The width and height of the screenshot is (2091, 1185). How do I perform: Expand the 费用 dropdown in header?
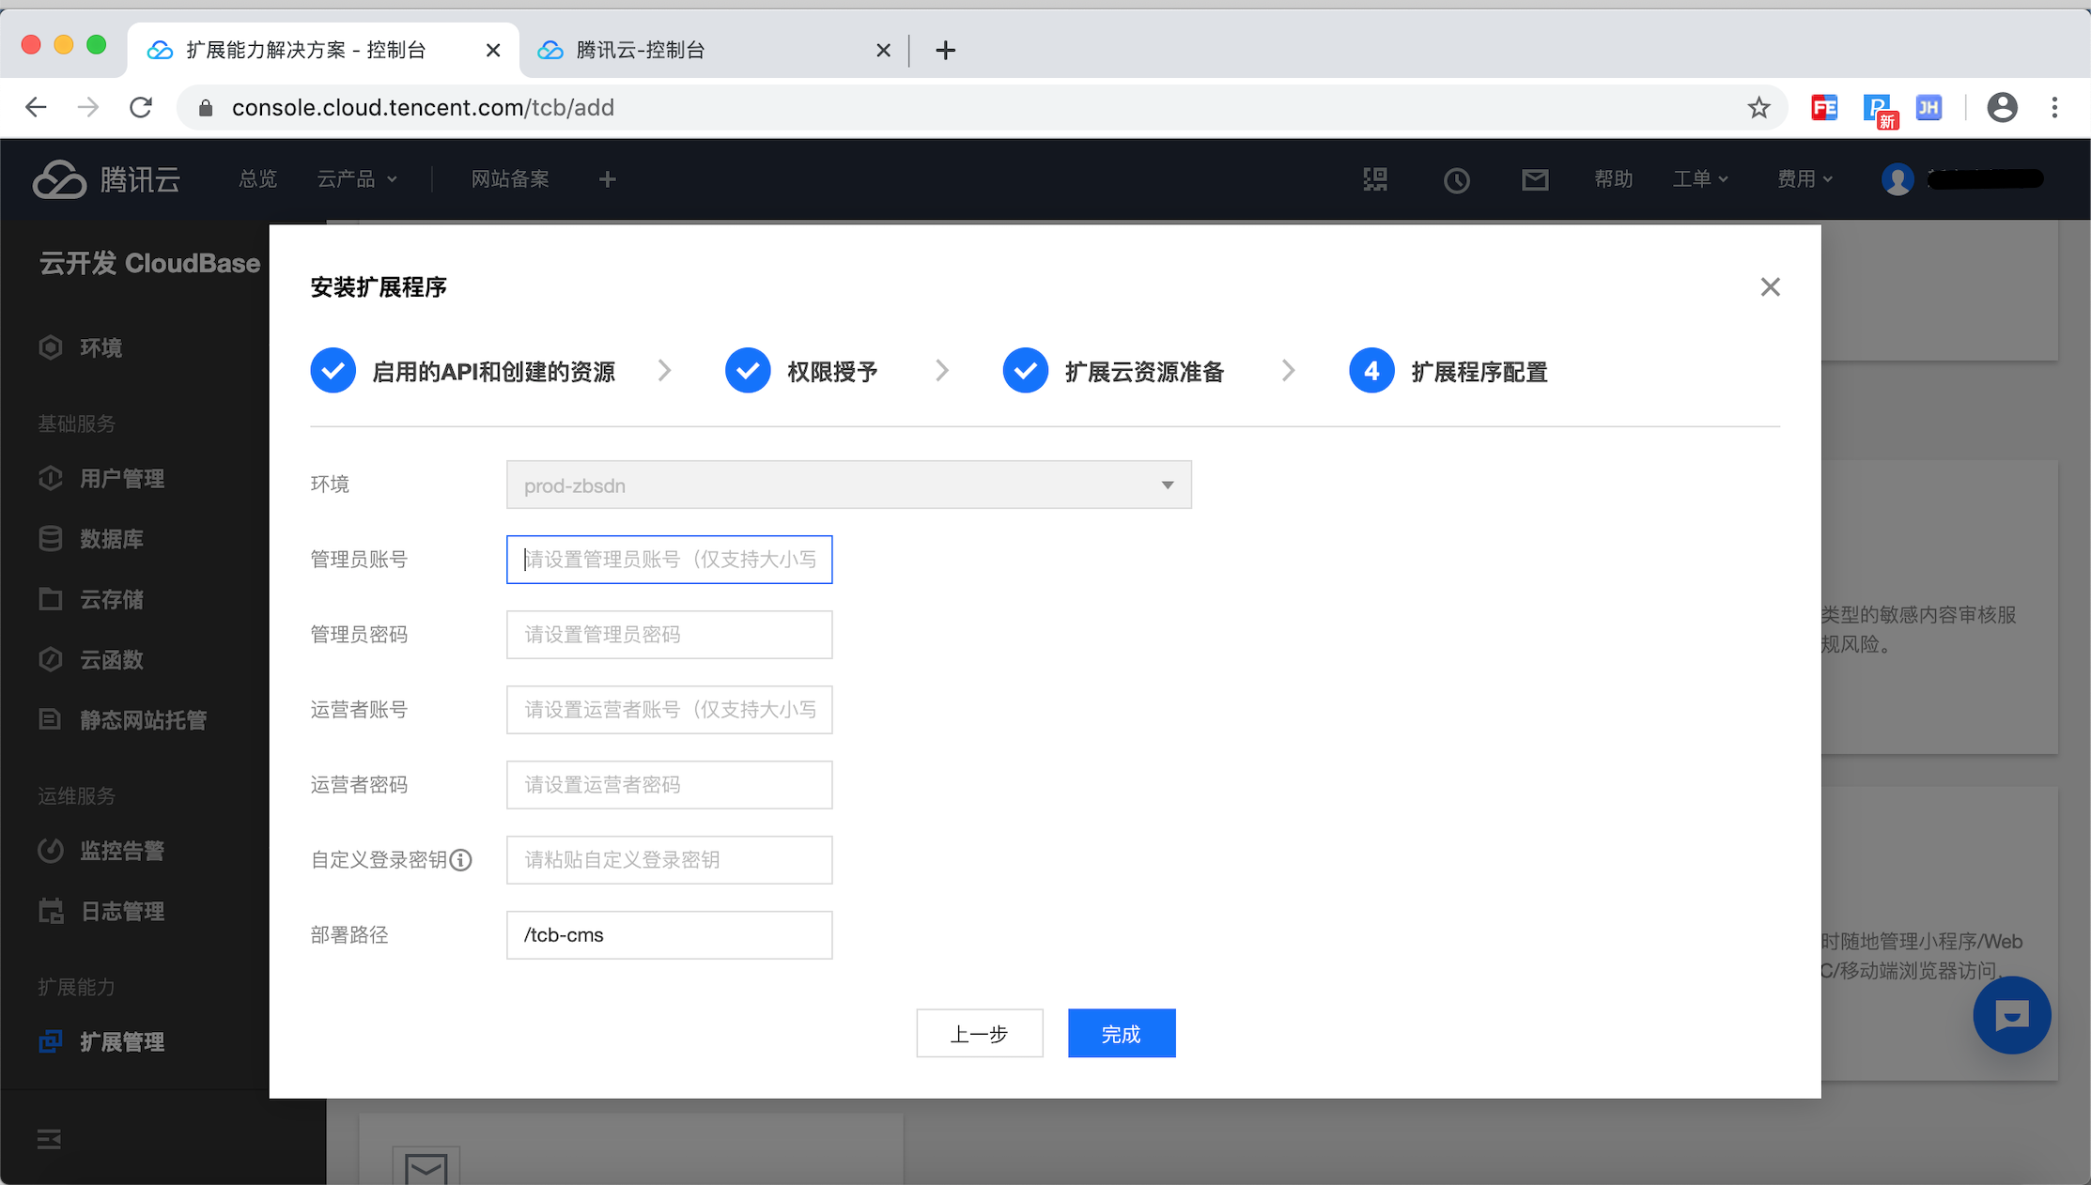click(x=1804, y=179)
